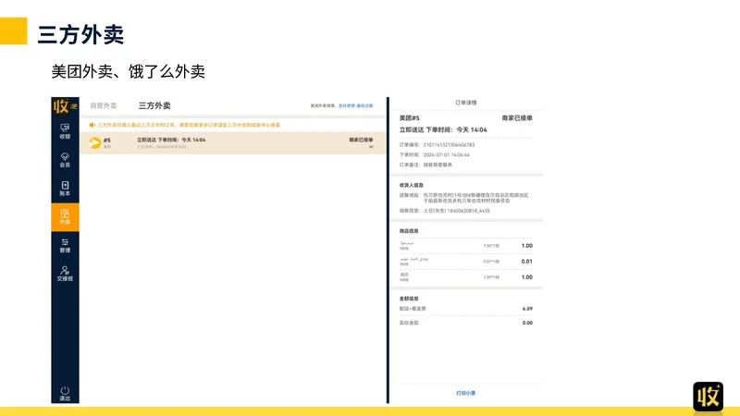Click the subtitle 美团外卖、饿了么外卖

(x=128, y=71)
